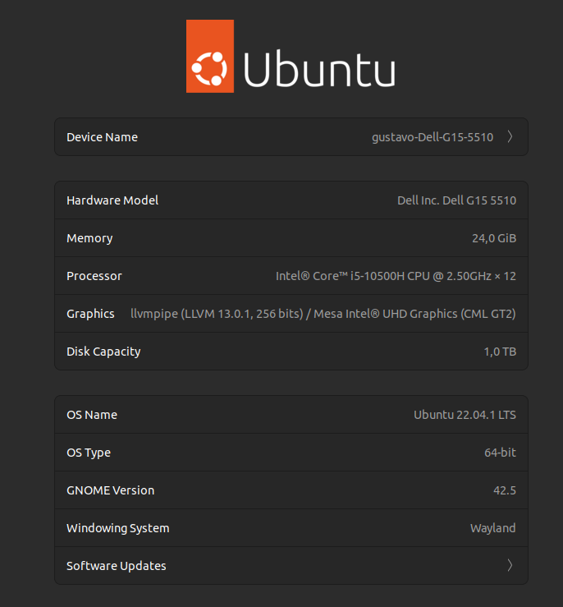Select the Hardware Model label

click(x=112, y=200)
